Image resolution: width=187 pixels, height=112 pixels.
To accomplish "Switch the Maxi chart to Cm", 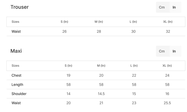I will click(x=162, y=51).
